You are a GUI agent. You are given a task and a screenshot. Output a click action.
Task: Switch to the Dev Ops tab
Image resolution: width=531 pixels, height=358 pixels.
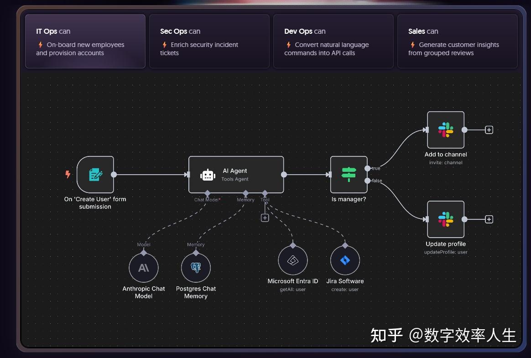[333, 41]
